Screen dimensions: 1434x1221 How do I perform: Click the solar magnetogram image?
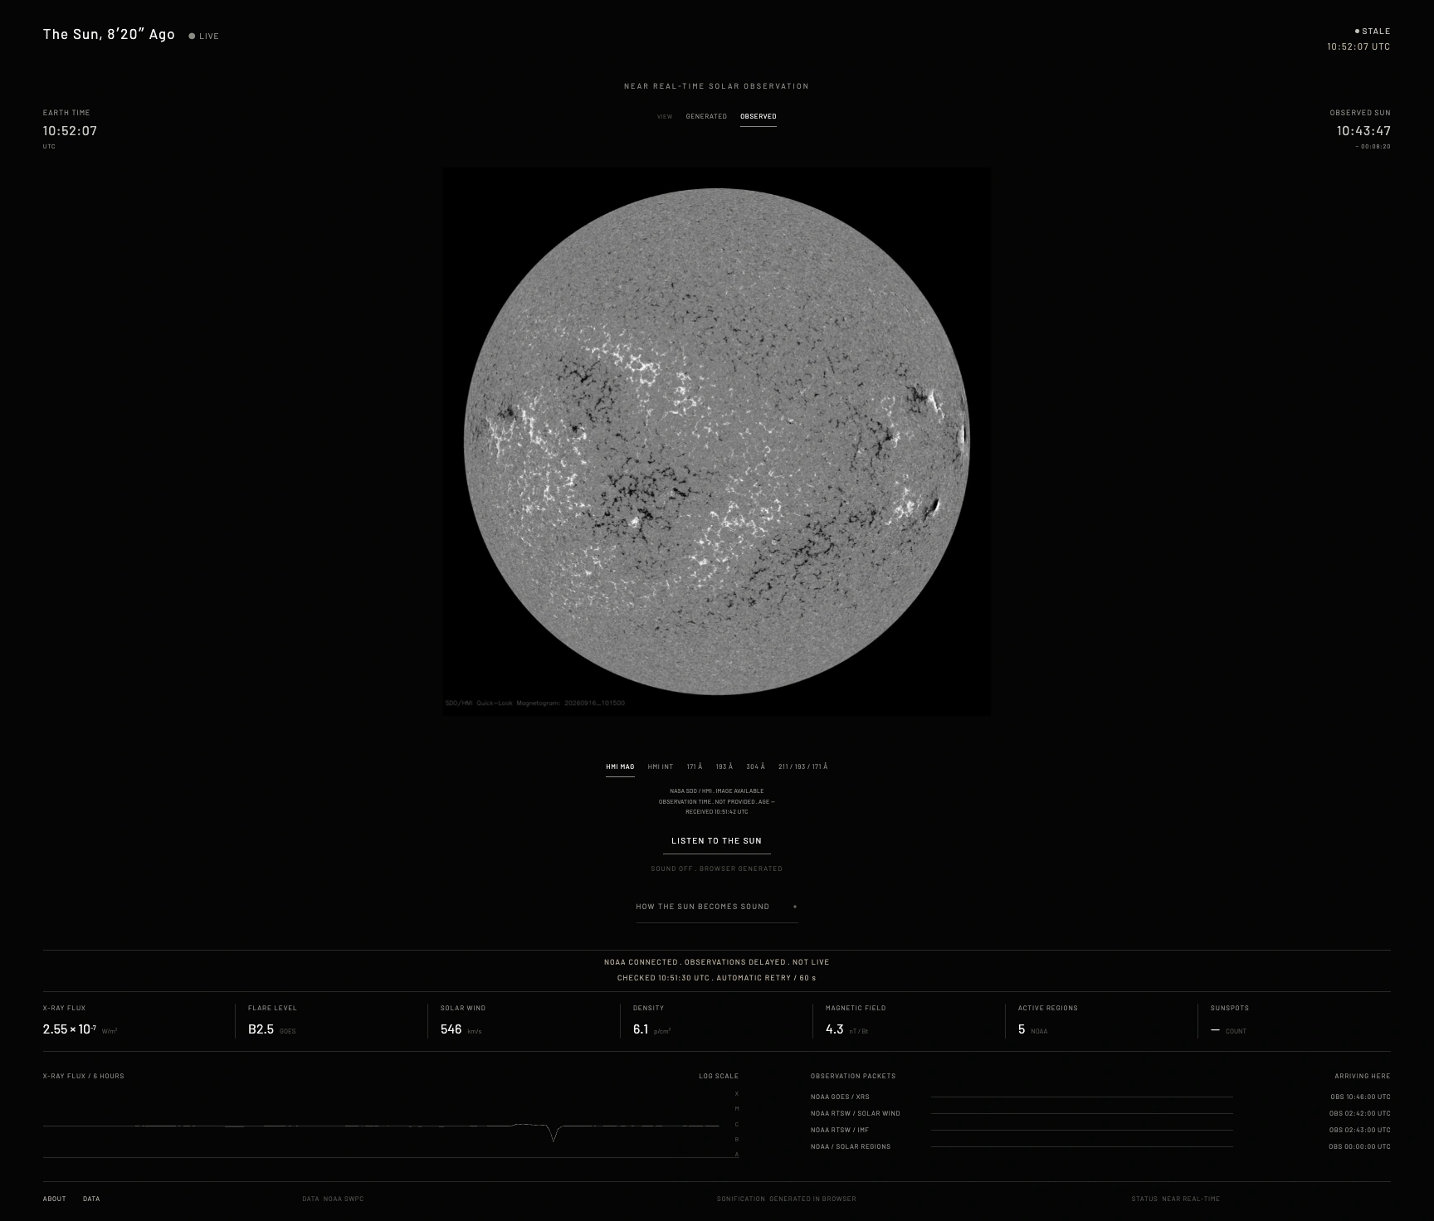[x=716, y=442]
